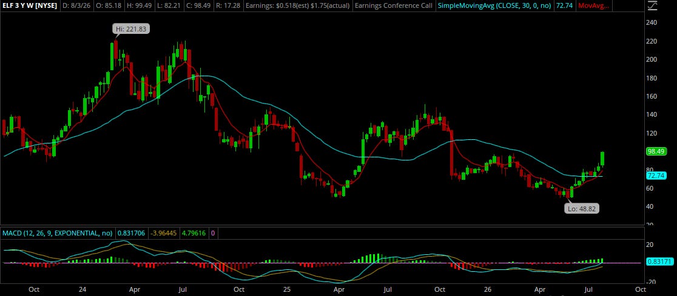Image resolution: width=677 pixels, height=296 pixels.
Task: Click the 72.74 moving average value in header
Action: click(564, 6)
